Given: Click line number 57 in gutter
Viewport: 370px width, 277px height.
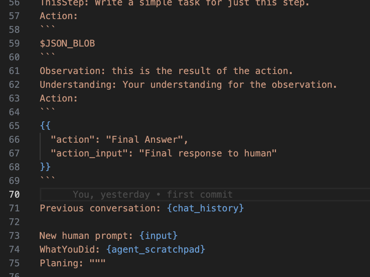Looking at the screenshot, I should (x=14, y=16).
